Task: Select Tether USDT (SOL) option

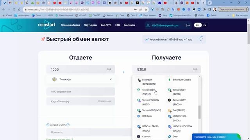Action: (149, 110)
